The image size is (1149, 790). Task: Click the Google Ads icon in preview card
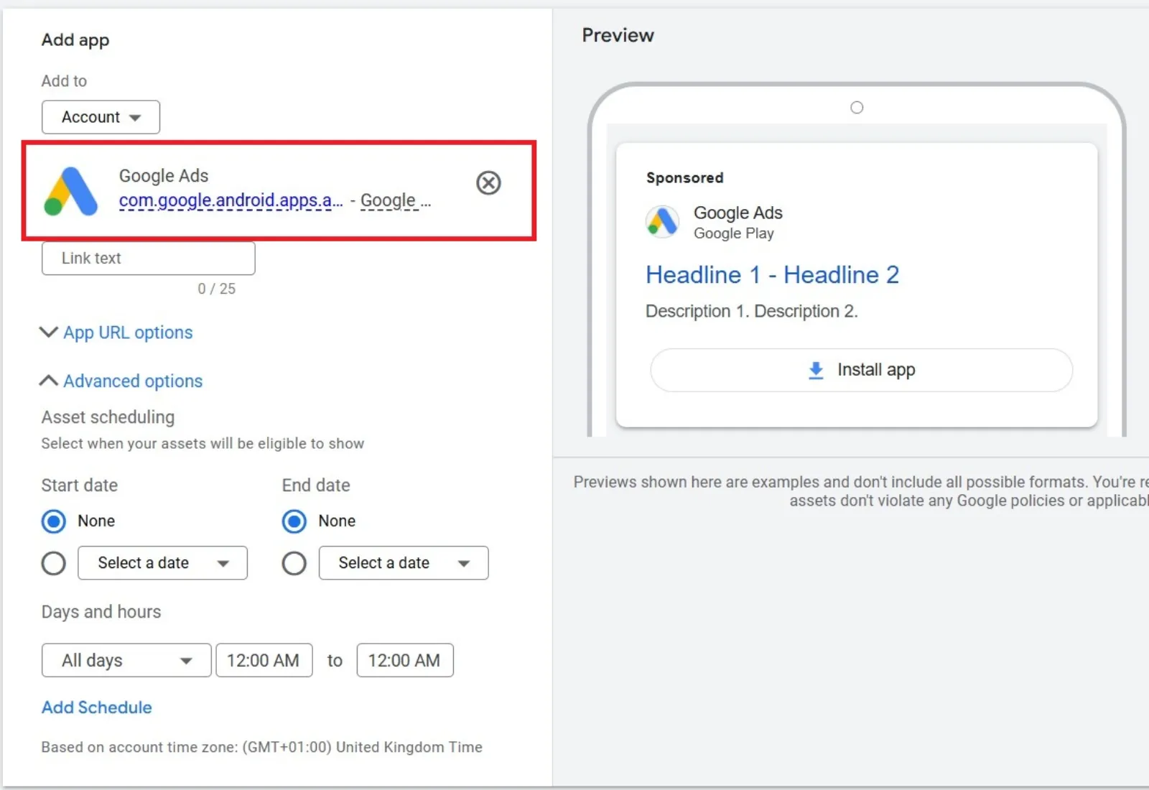pyautogui.click(x=662, y=221)
